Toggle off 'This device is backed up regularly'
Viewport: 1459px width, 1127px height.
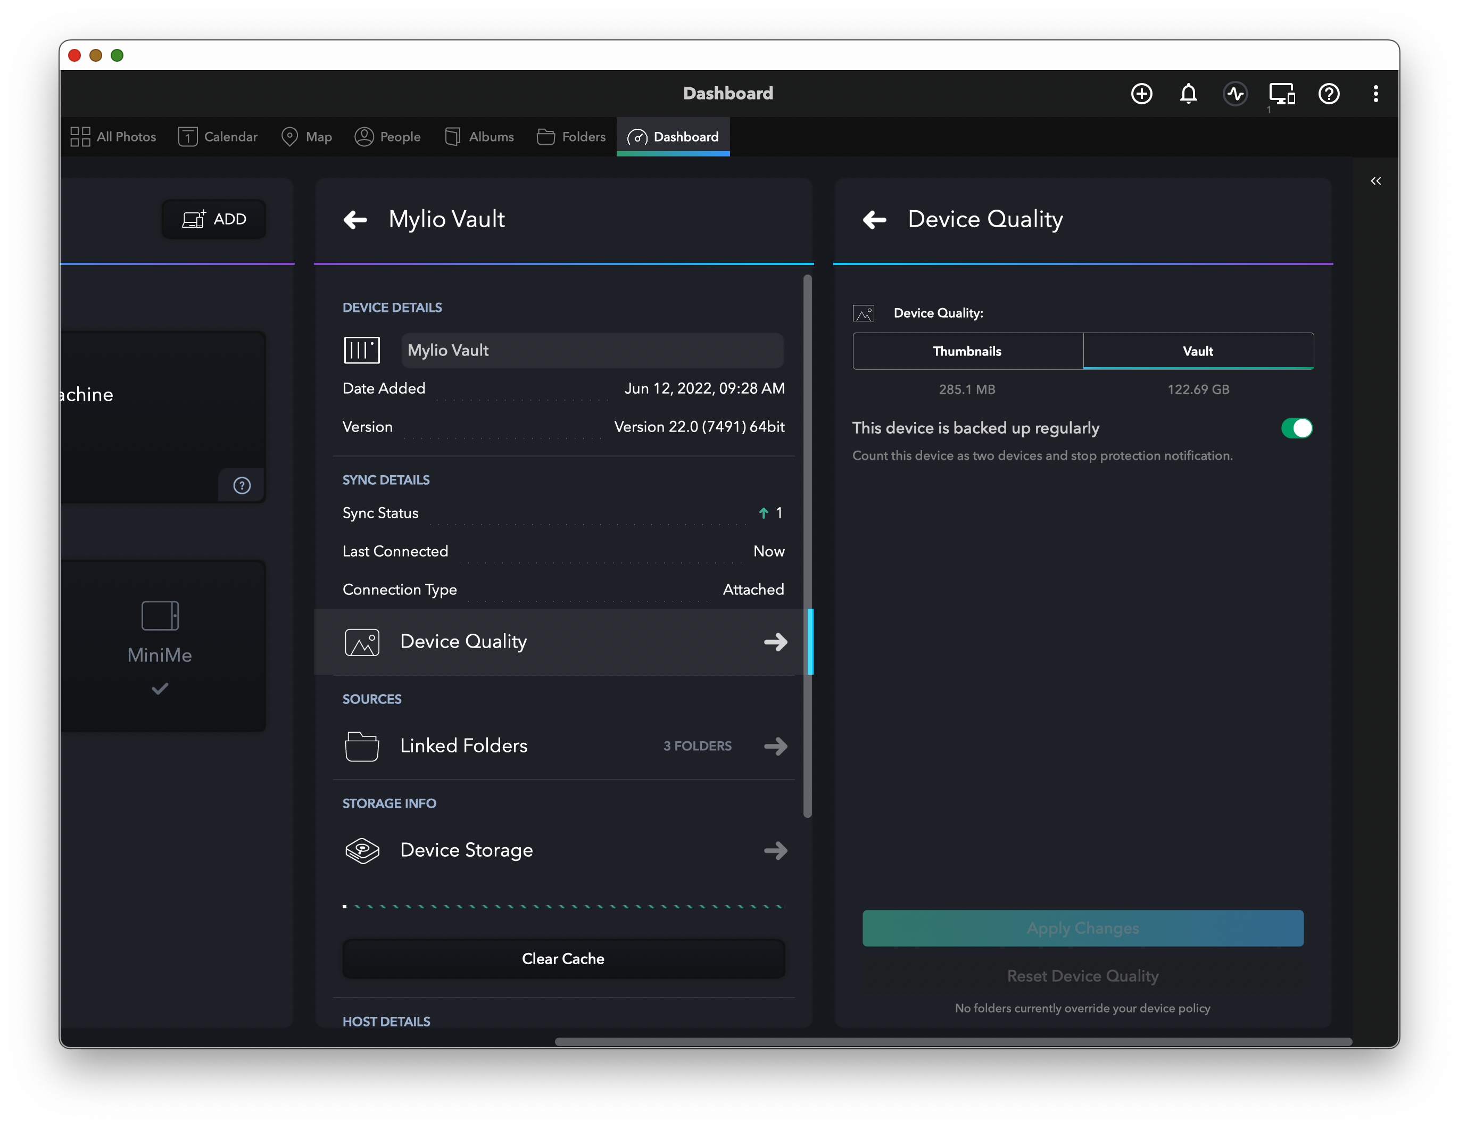1296,428
